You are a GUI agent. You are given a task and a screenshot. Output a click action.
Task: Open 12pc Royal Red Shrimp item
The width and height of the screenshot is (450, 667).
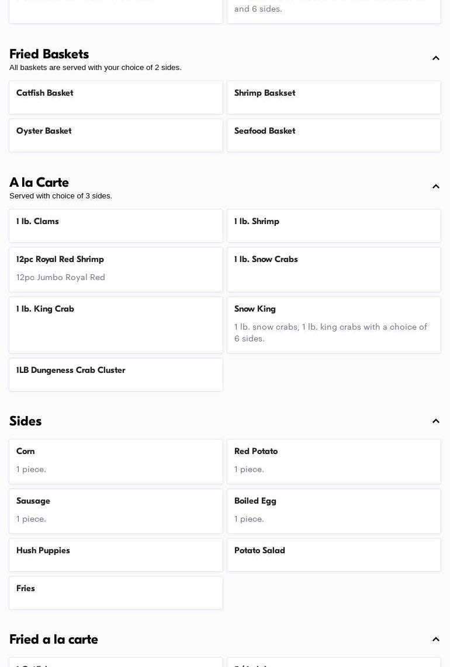click(x=116, y=269)
